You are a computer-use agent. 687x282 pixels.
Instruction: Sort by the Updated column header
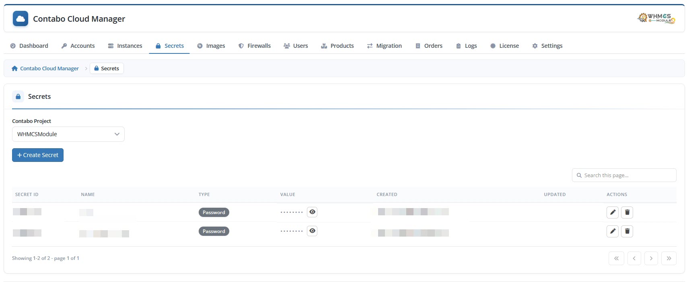point(555,194)
